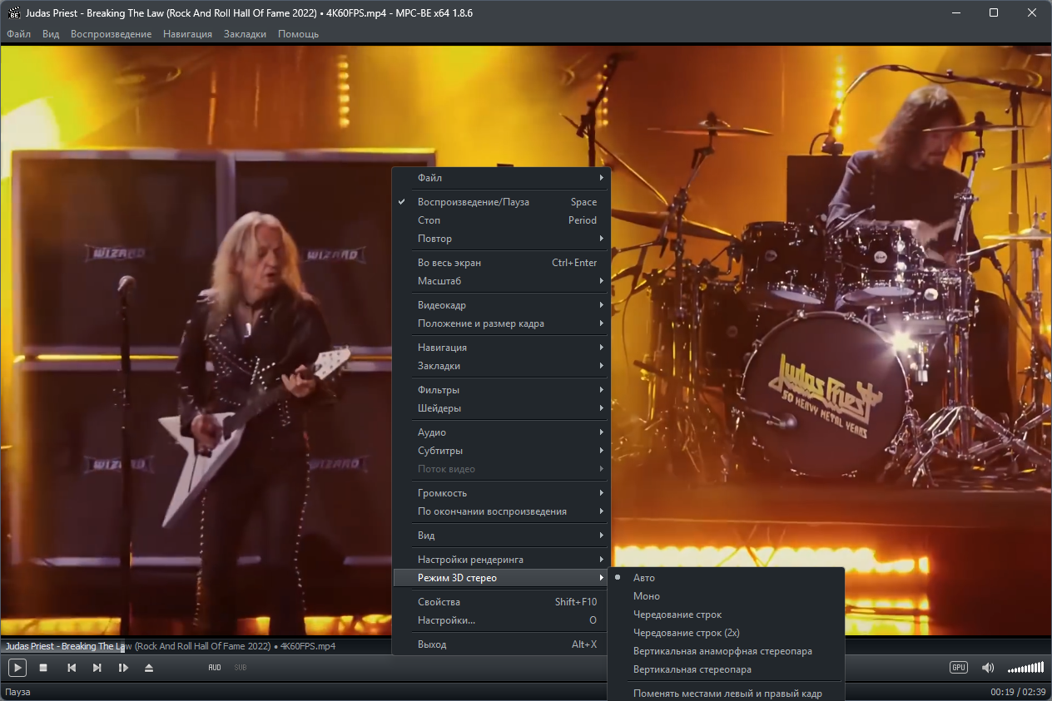Expand the Шейдеры submenu
This screenshot has width=1052, height=701.
tap(502, 408)
